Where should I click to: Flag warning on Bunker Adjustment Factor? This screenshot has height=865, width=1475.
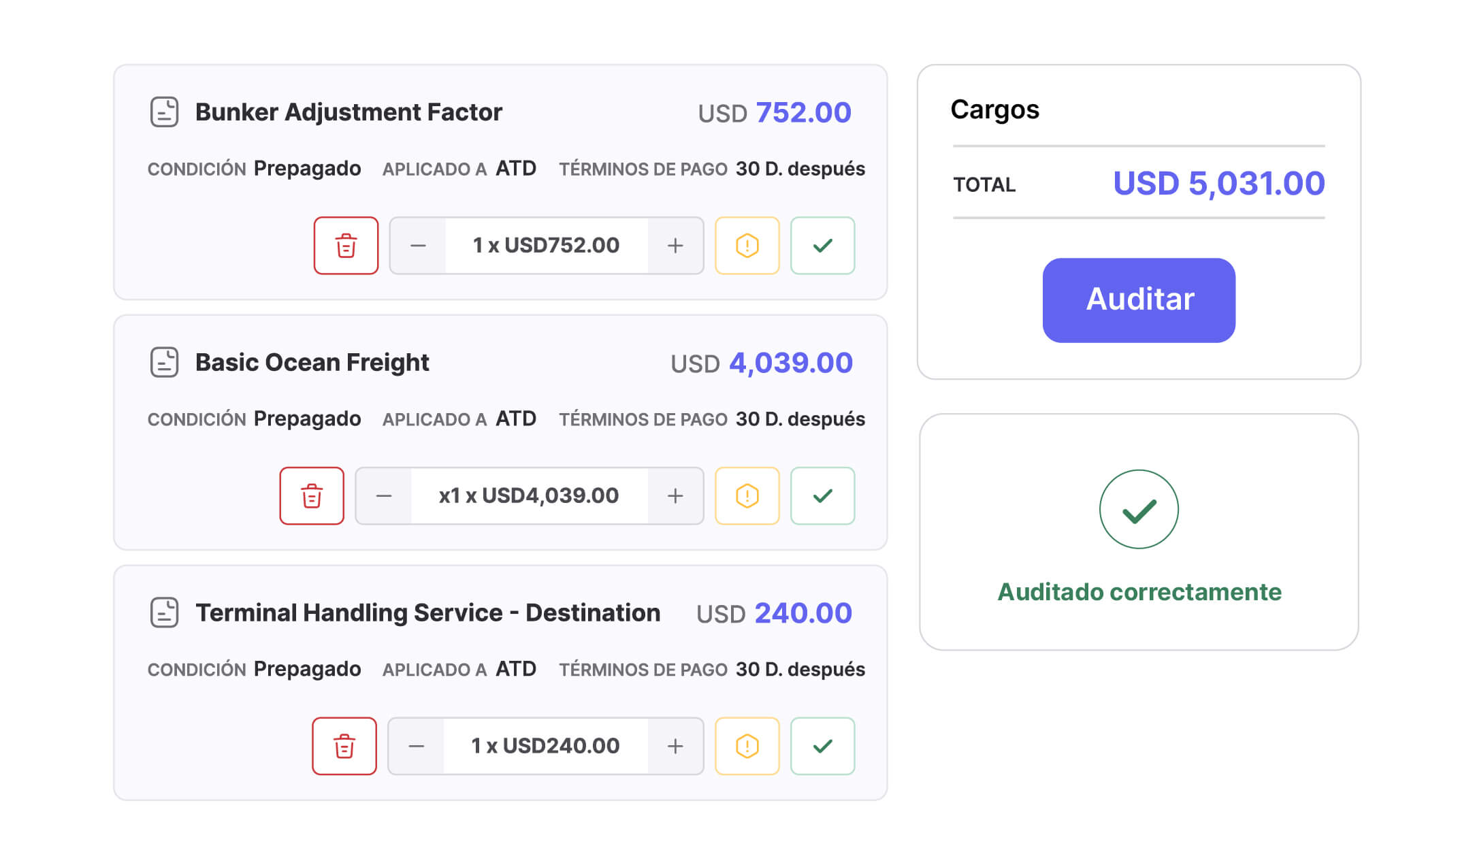747,246
